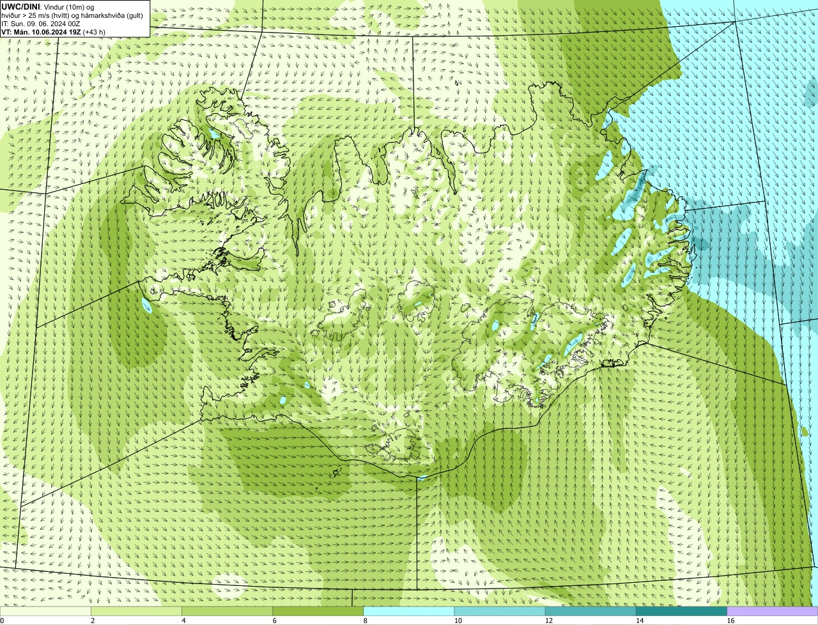The image size is (818, 625).
Task: Click the "2" label on the wind scale
Action: pyautogui.click(x=93, y=621)
